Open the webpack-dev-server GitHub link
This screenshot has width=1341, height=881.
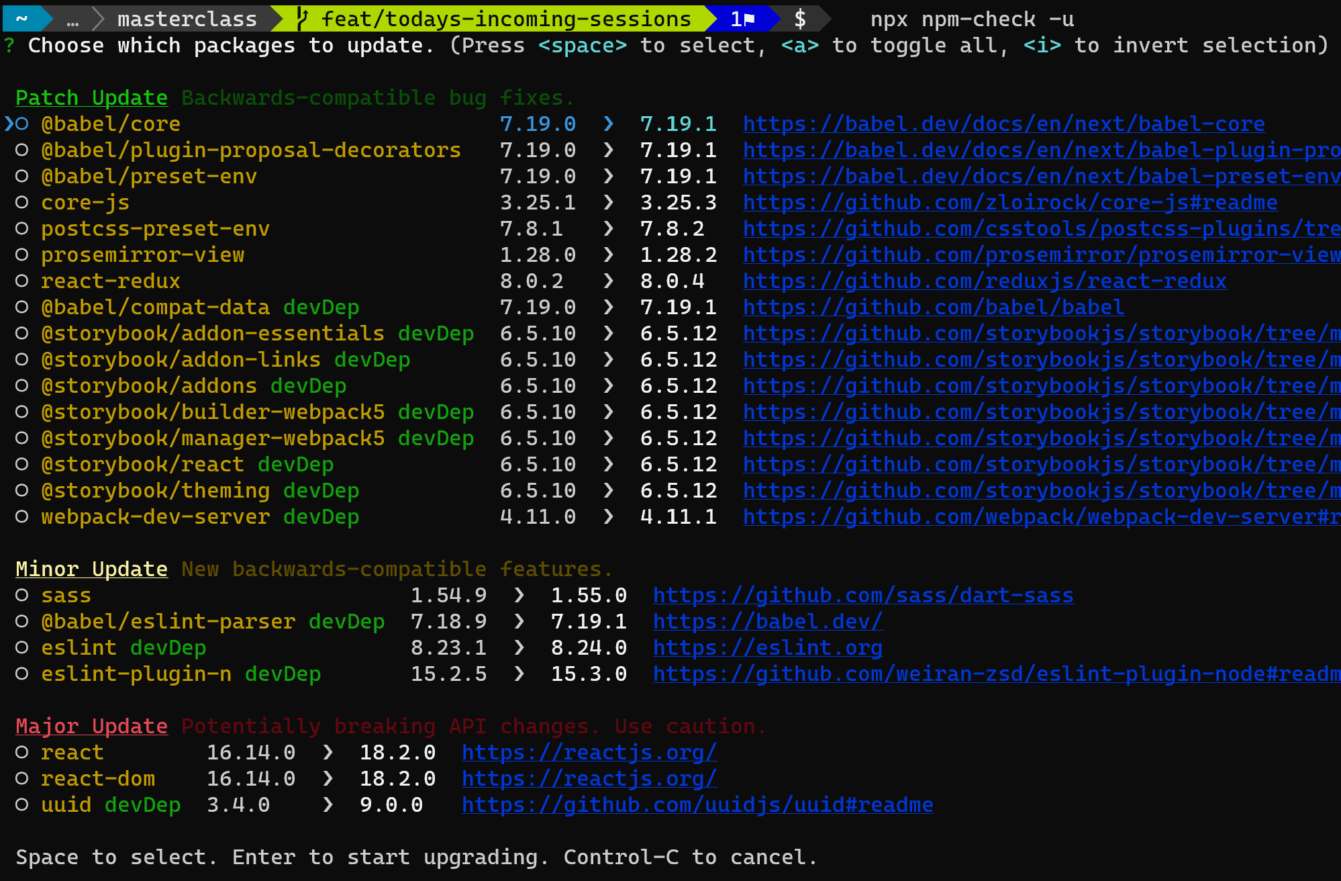coord(1042,517)
